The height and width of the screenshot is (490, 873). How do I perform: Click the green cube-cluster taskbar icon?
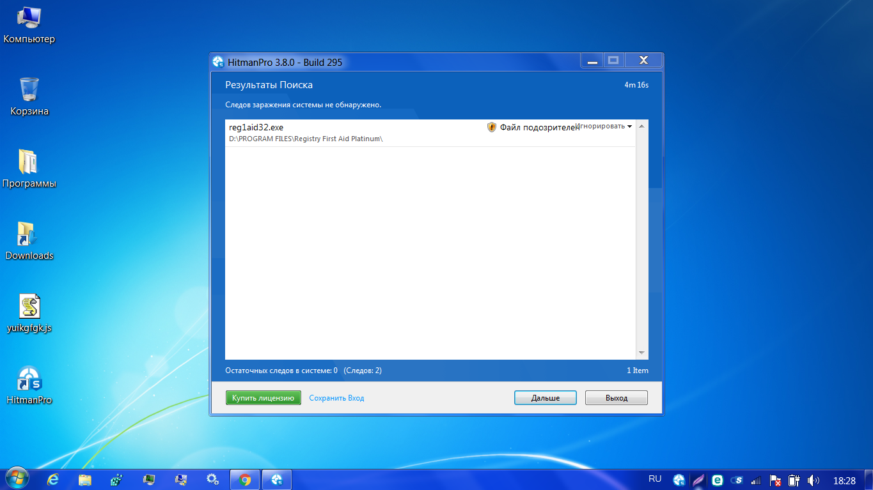point(117,479)
